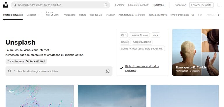The image size is (224, 107).
Task: Click the large Unsplash heading
Action: (x=20, y=42)
